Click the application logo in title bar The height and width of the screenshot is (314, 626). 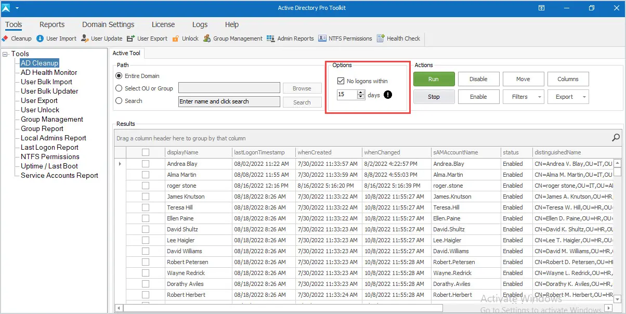click(x=6, y=8)
